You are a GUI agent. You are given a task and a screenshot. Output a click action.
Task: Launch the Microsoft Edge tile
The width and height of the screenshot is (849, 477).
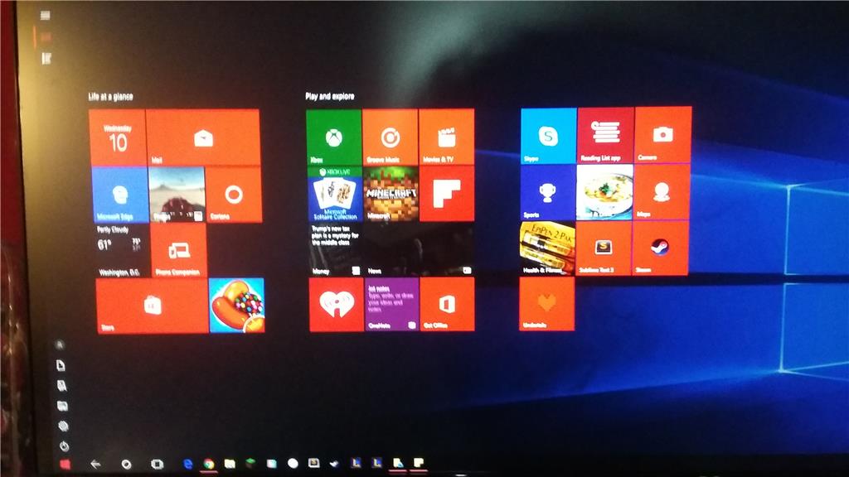click(119, 195)
